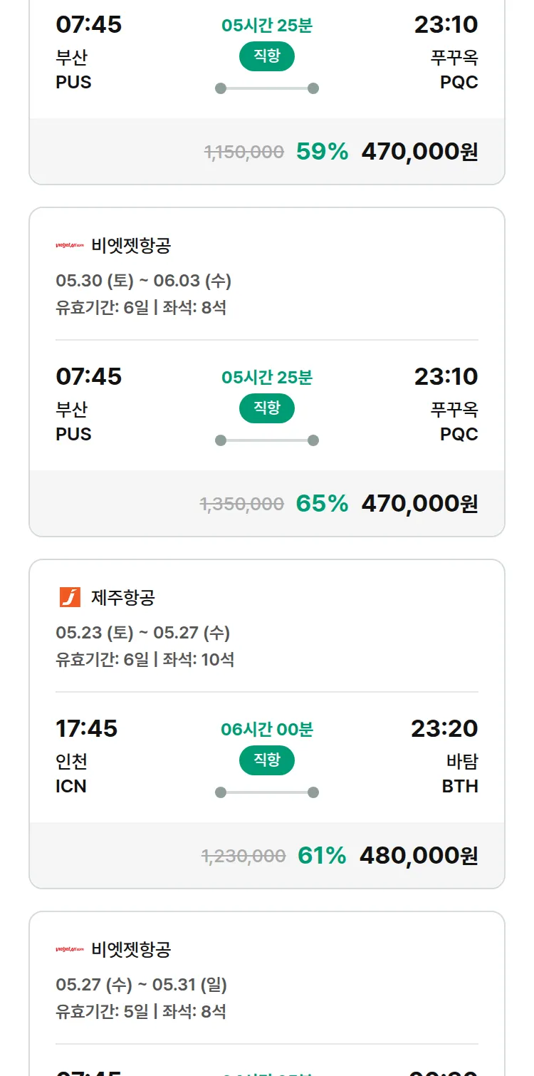Click the VietJet logo in 05.30 card
Screen dimensions: 534x1076
pyautogui.click(x=70, y=246)
